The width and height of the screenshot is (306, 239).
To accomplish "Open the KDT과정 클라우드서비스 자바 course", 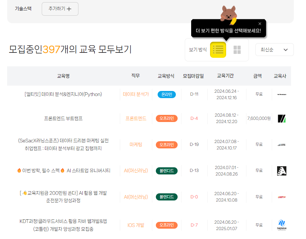I will (x=63, y=225).
